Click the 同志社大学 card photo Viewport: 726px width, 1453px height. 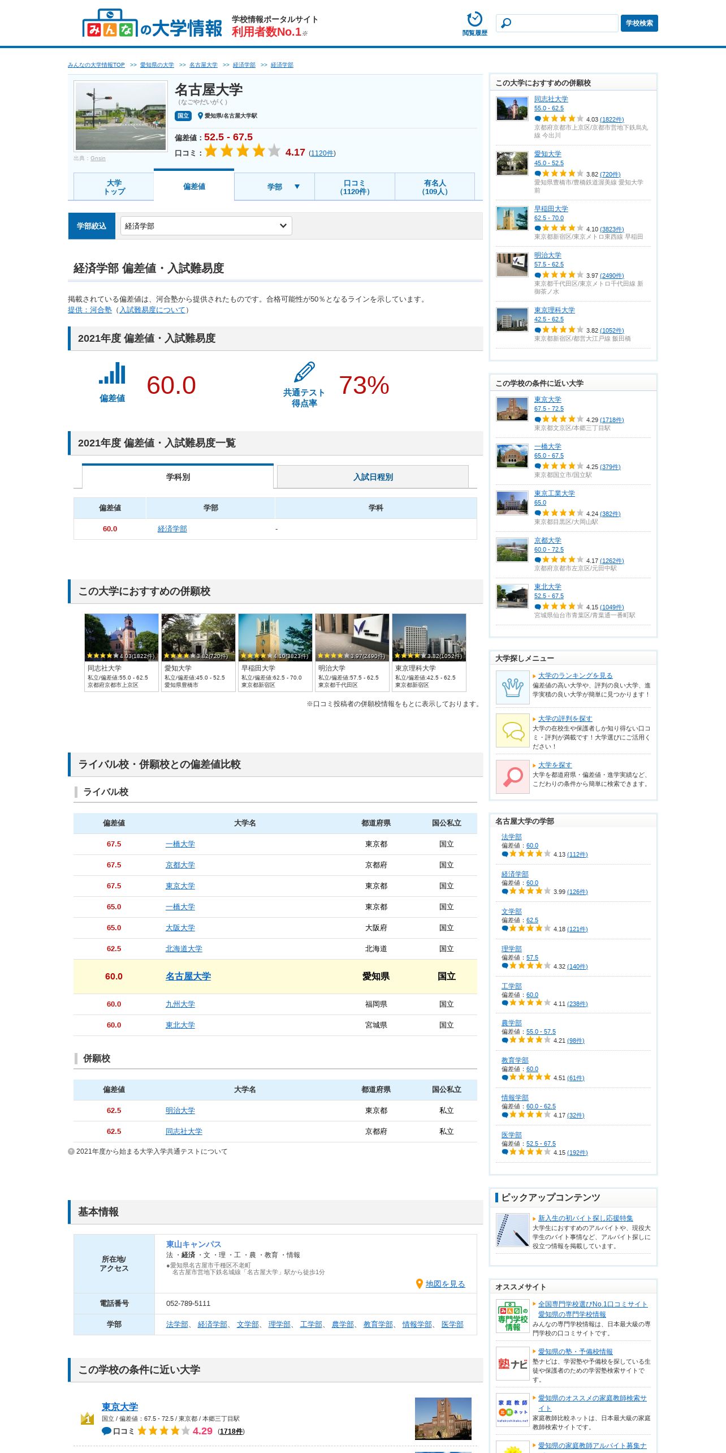pos(122,637)
